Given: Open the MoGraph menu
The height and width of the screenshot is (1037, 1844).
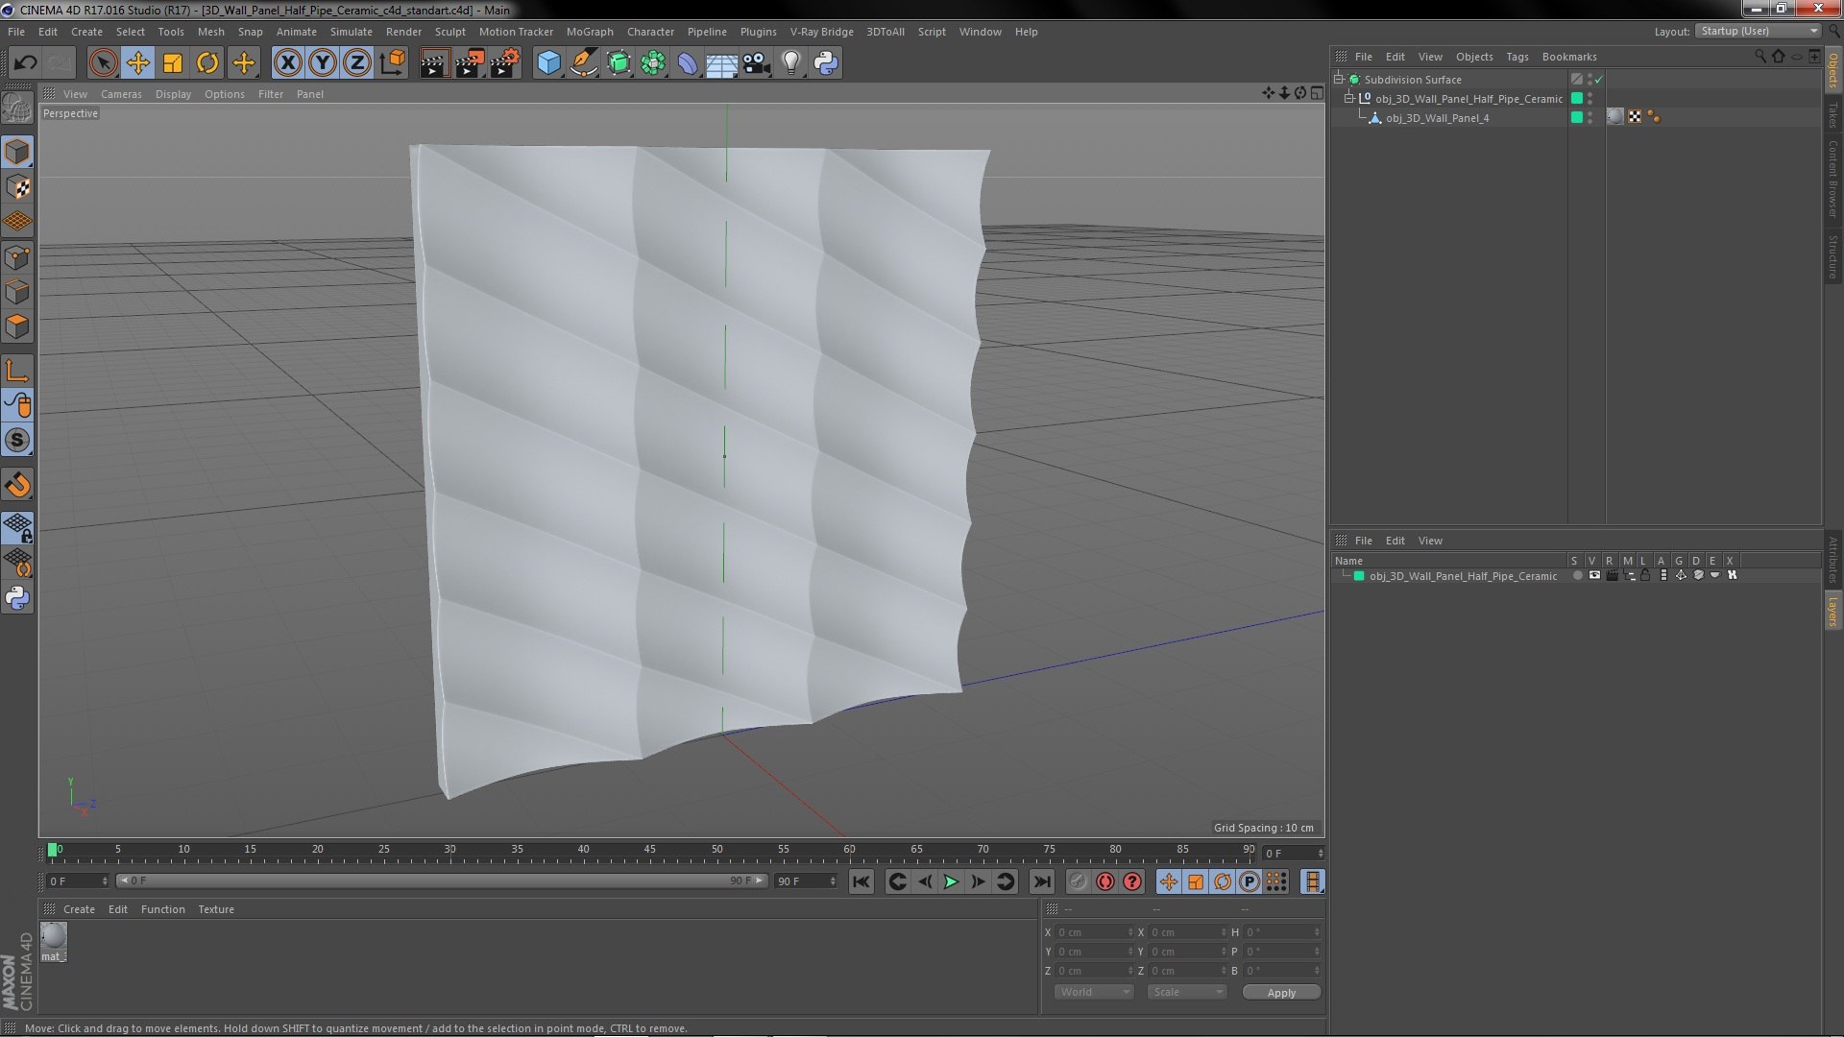Looking at the screenshot, I should pos(589,32).
